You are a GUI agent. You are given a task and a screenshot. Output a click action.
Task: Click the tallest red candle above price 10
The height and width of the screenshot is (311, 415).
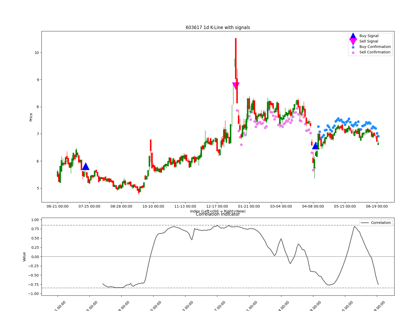[236, 59]
